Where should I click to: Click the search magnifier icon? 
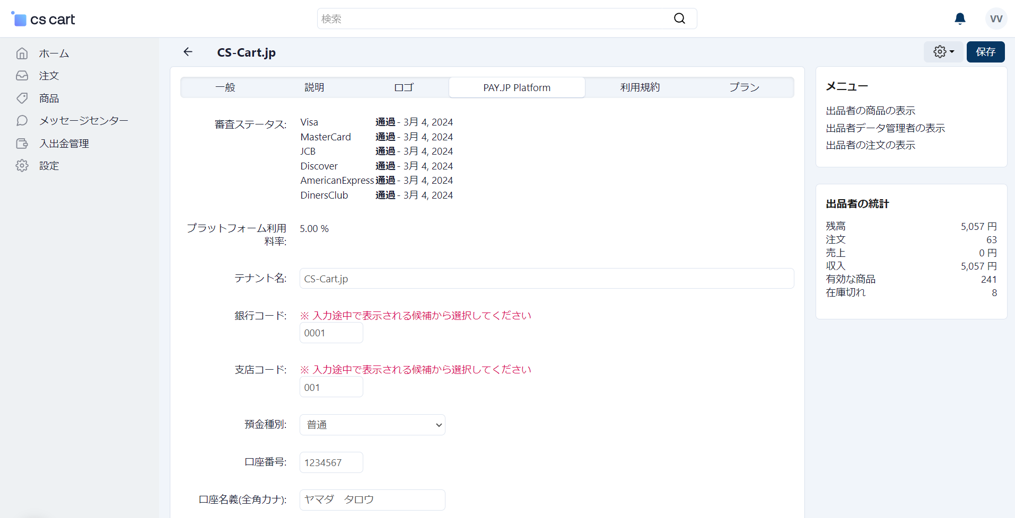679,19
